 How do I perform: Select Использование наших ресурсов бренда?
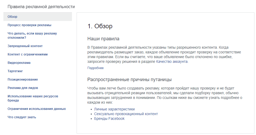(33, 98)
